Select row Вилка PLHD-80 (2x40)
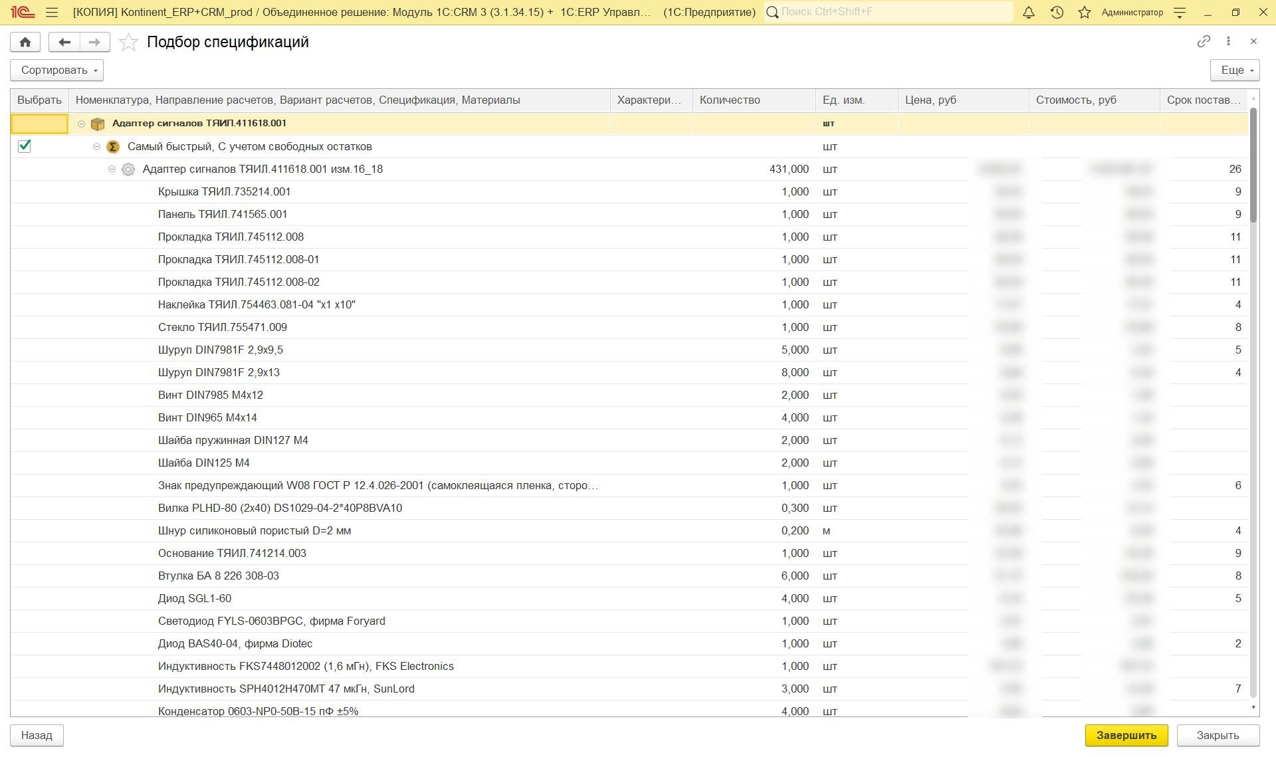The image size is (1276, 757). coord(629,508)
